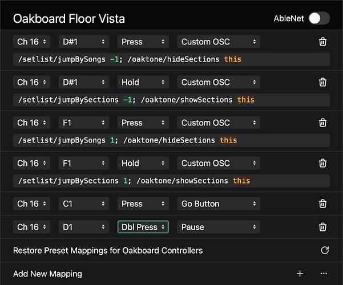
Task: Edit the jumpBySongs -1 OSC command field
Action: click(171, 59)
